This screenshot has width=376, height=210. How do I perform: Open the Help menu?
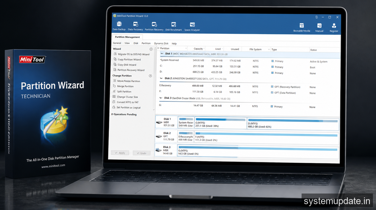click(174, 44)
